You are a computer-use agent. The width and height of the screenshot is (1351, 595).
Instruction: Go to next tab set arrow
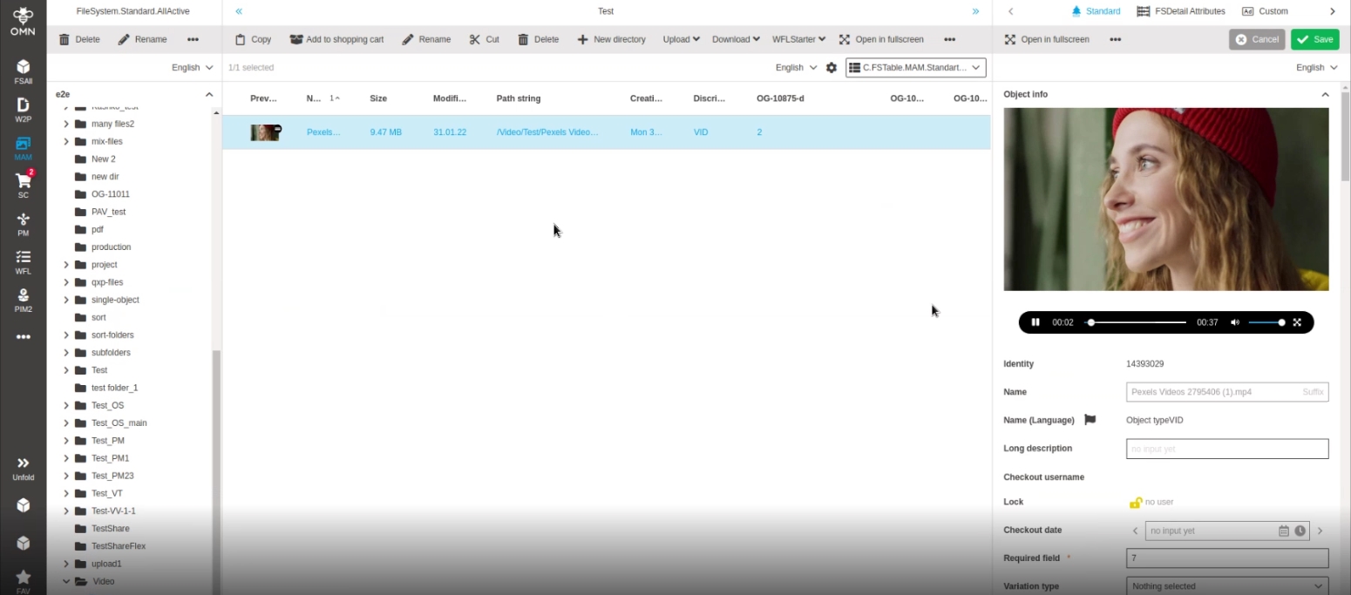click(x=1333, y=11)
